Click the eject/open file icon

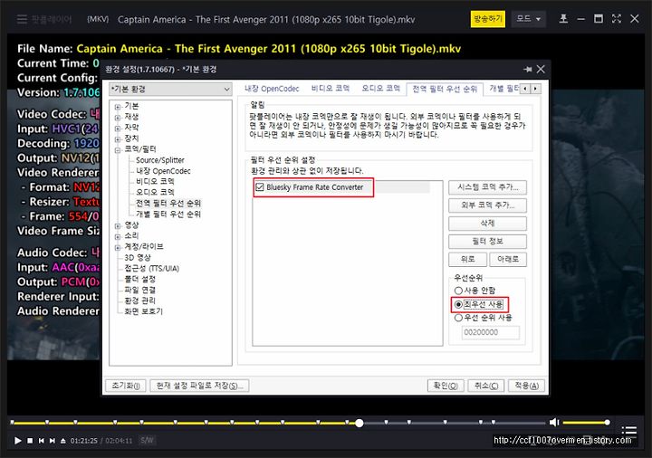(62, 440)
